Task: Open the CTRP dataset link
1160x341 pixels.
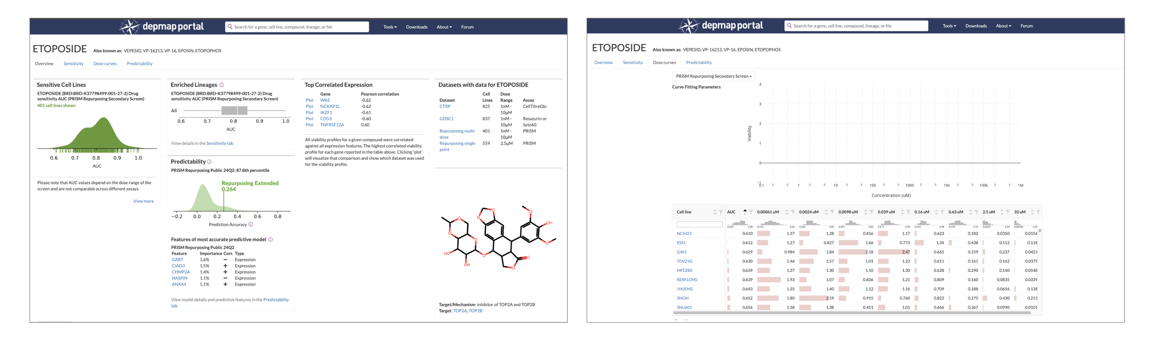Action: click(445, 106)
